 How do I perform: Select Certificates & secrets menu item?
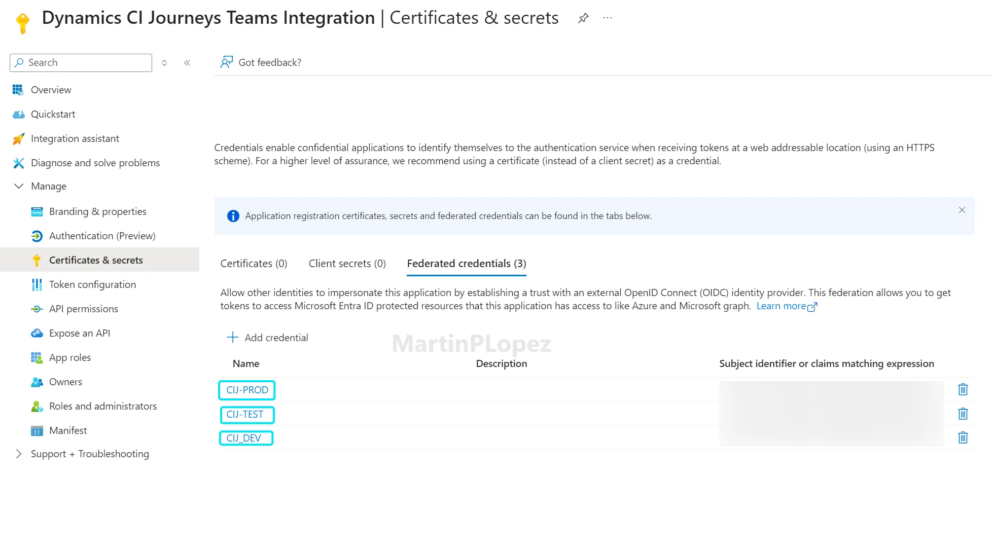[99, 260]
